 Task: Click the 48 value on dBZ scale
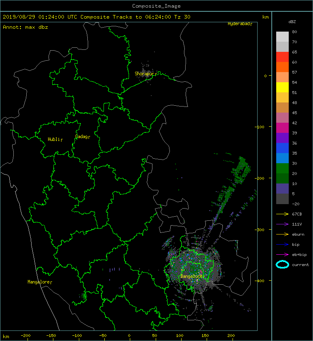click(x=294, y=102)
